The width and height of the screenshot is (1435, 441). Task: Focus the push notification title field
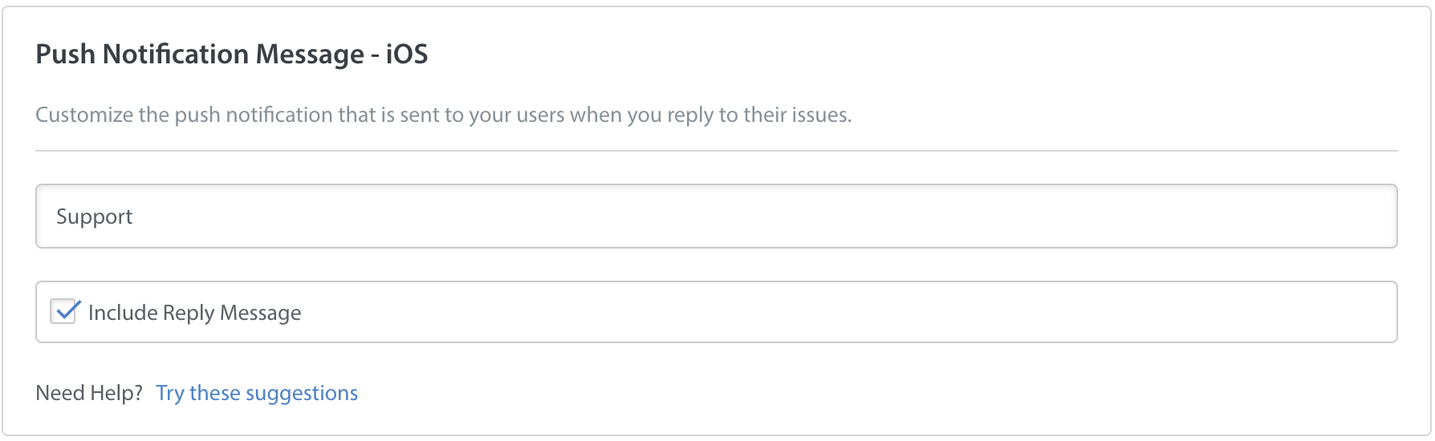point(716,216)
